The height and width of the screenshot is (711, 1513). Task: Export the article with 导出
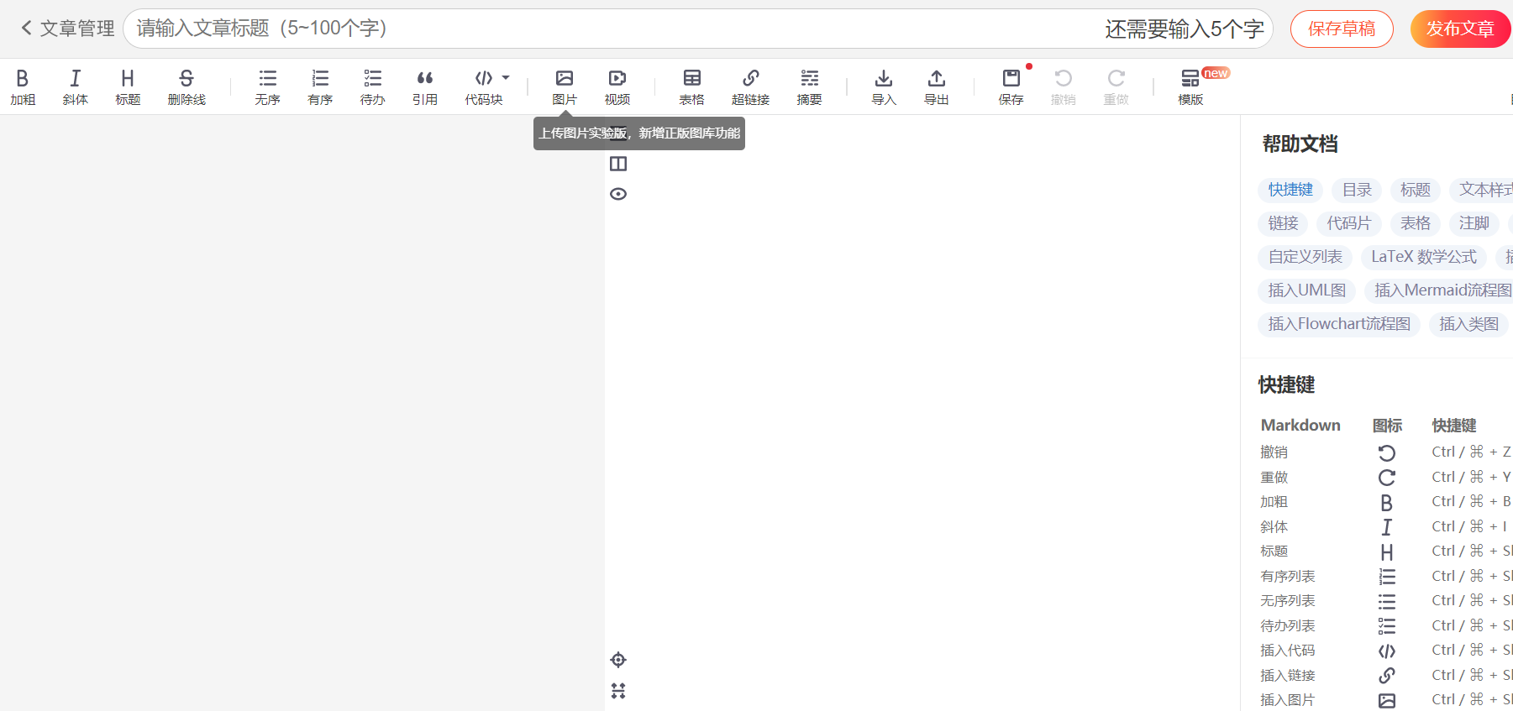937,87
